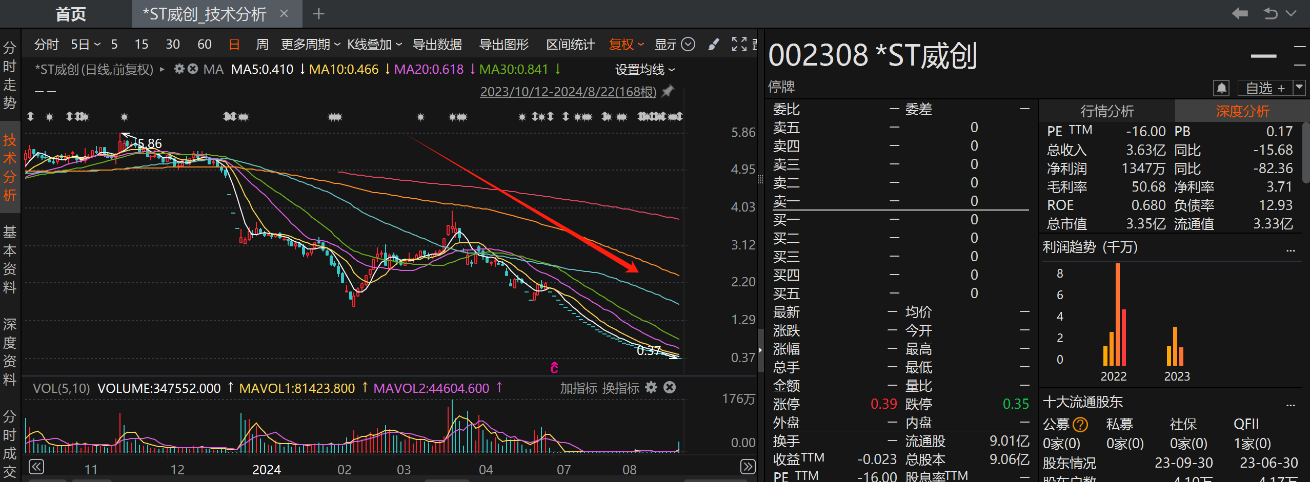
Task: Click the price alert bell icon
Action: point(1222,88)
